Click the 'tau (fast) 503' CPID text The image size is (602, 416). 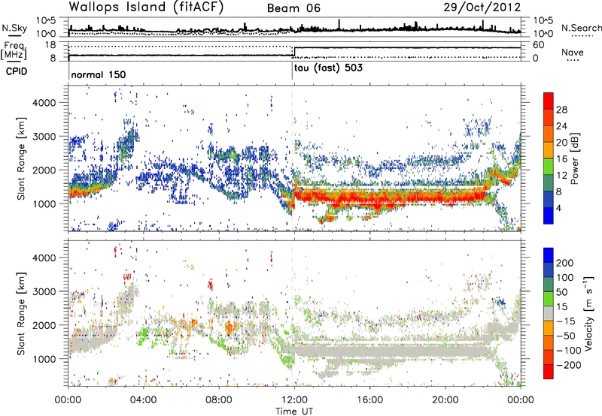pyautogui.click(x=328, y=68)
